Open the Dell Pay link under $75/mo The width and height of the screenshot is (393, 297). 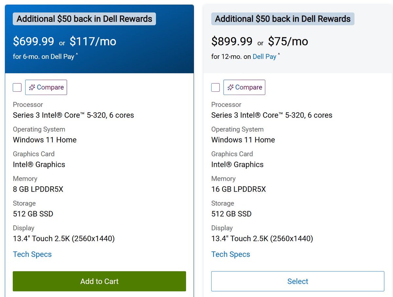(x=265, y=57)
